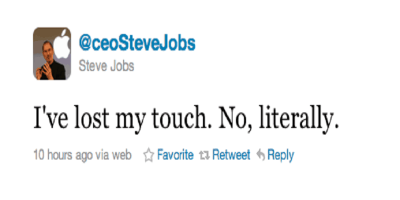Respond using the Reply text link
The width and height of the screenshot is (400, 200).
pos(280,155)
